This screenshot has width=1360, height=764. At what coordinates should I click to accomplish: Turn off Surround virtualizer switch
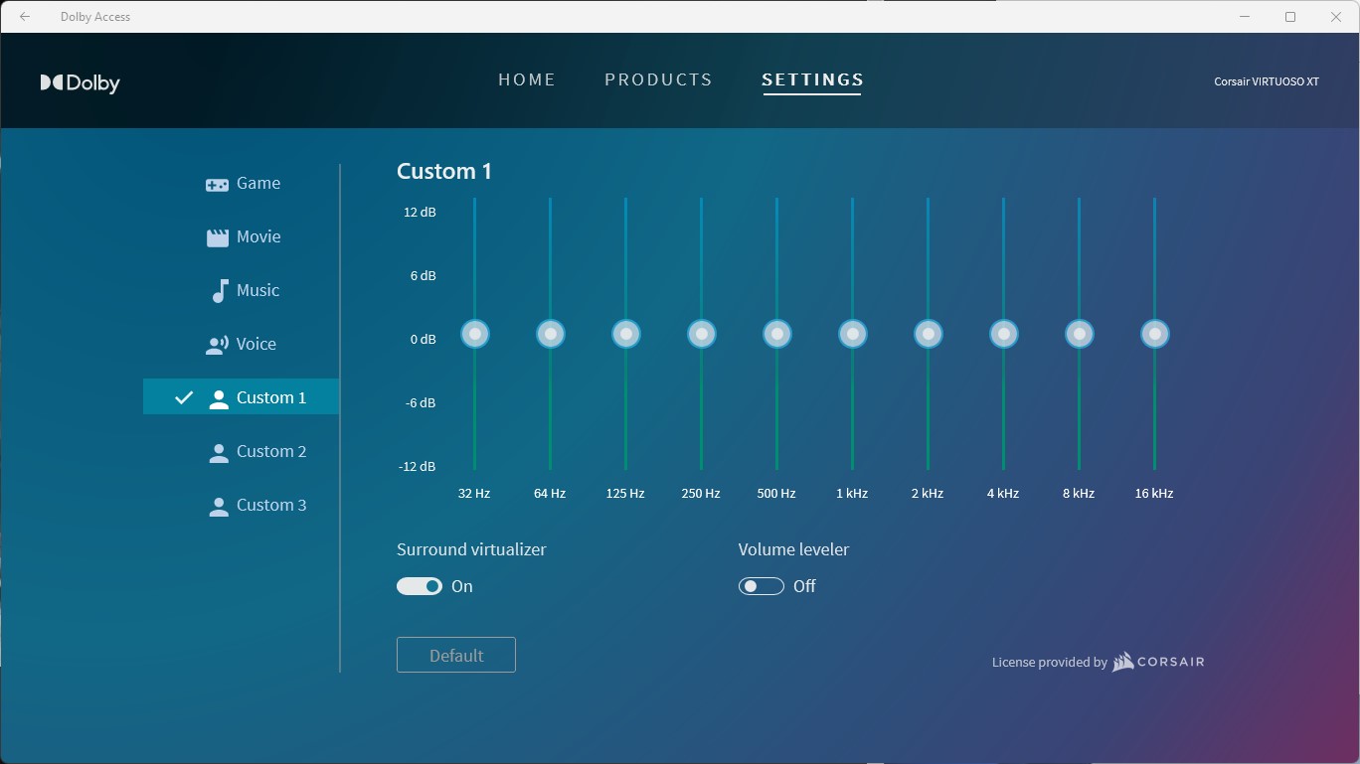click(420, 586)
